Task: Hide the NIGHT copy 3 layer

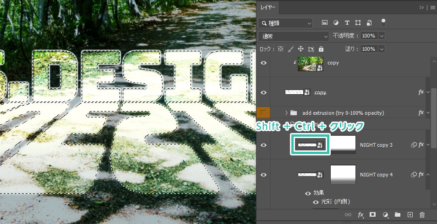Action: click(263, 145)
